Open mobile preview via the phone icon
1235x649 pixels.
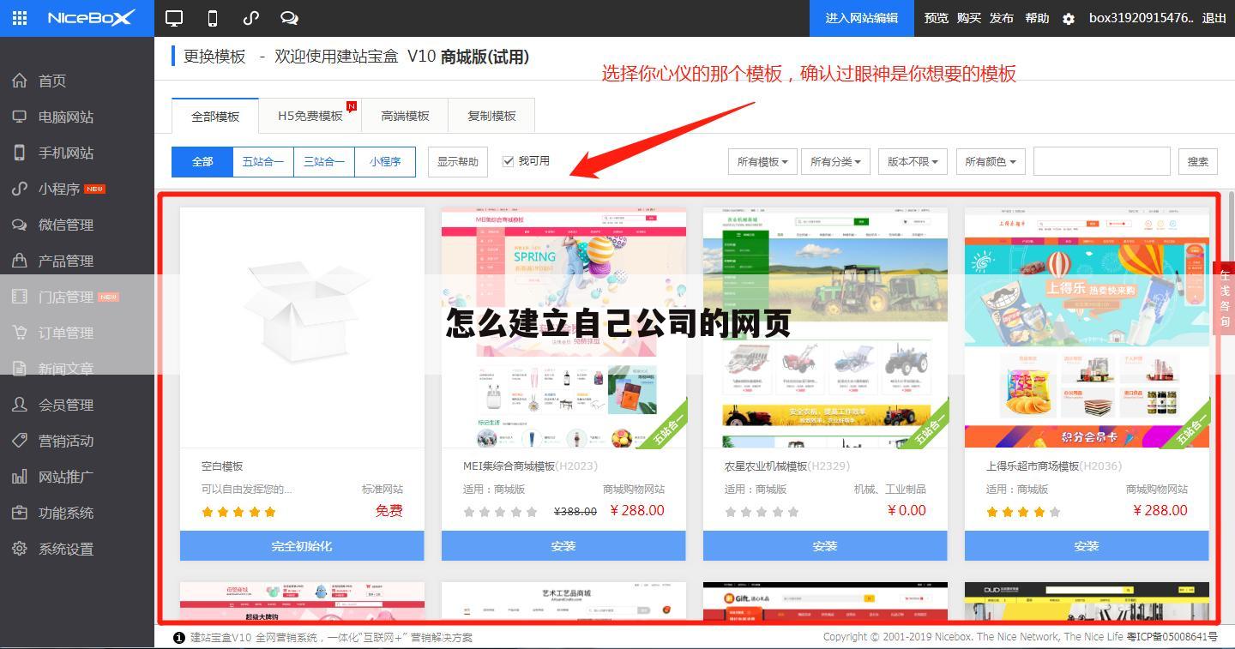[x=212, y=17]
